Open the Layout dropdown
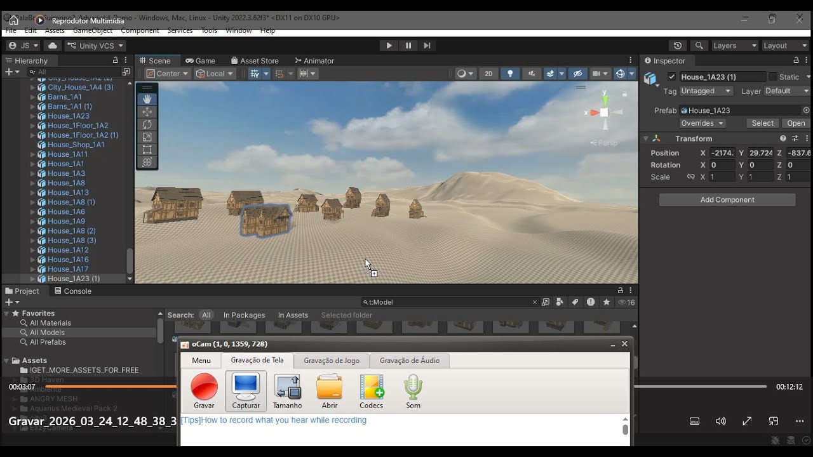This screenshot has height=457, width=813. [784, 46]
